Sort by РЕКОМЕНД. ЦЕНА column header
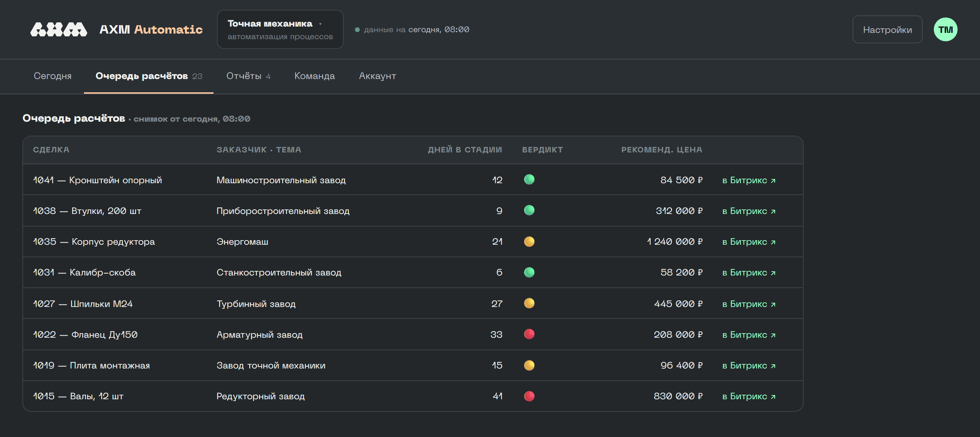The height and width of the screenshot is (437, 980). (x=661, y=150)
